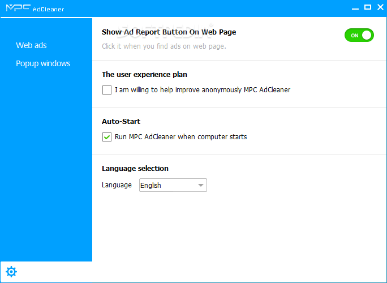
Task: Close the AdCleaner window
Action: point(380,7)
